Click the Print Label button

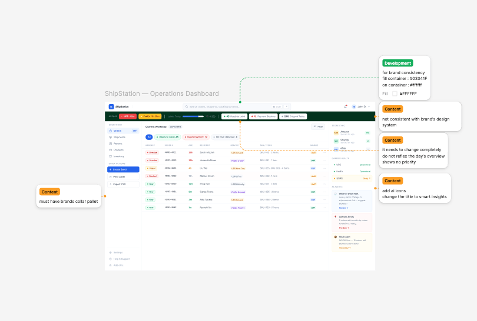pos(123,176)
